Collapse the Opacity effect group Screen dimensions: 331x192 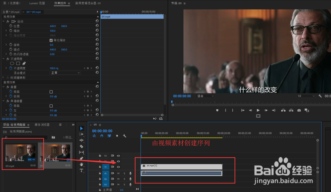tap(3, 59)
